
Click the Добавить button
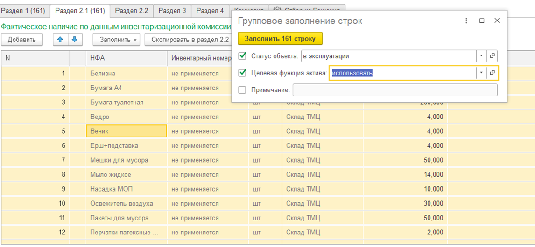tap(22, 40)
